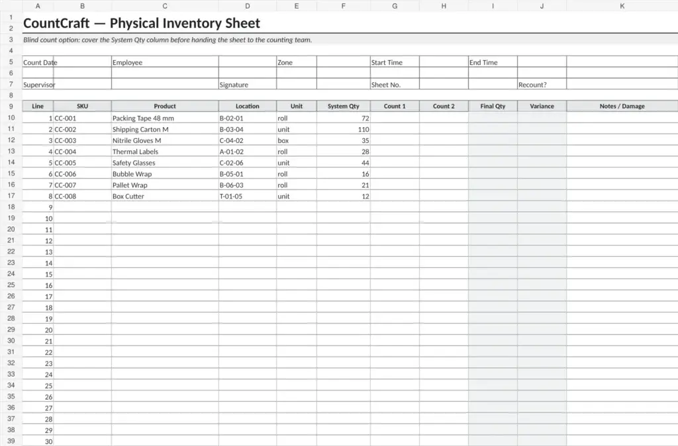
Task: Select column C header
Action: [165, 6]
